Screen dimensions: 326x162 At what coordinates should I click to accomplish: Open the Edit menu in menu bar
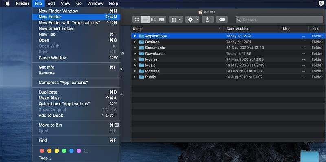point(51,4)
